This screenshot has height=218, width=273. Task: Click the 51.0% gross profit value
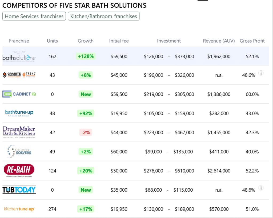(252, 209)
